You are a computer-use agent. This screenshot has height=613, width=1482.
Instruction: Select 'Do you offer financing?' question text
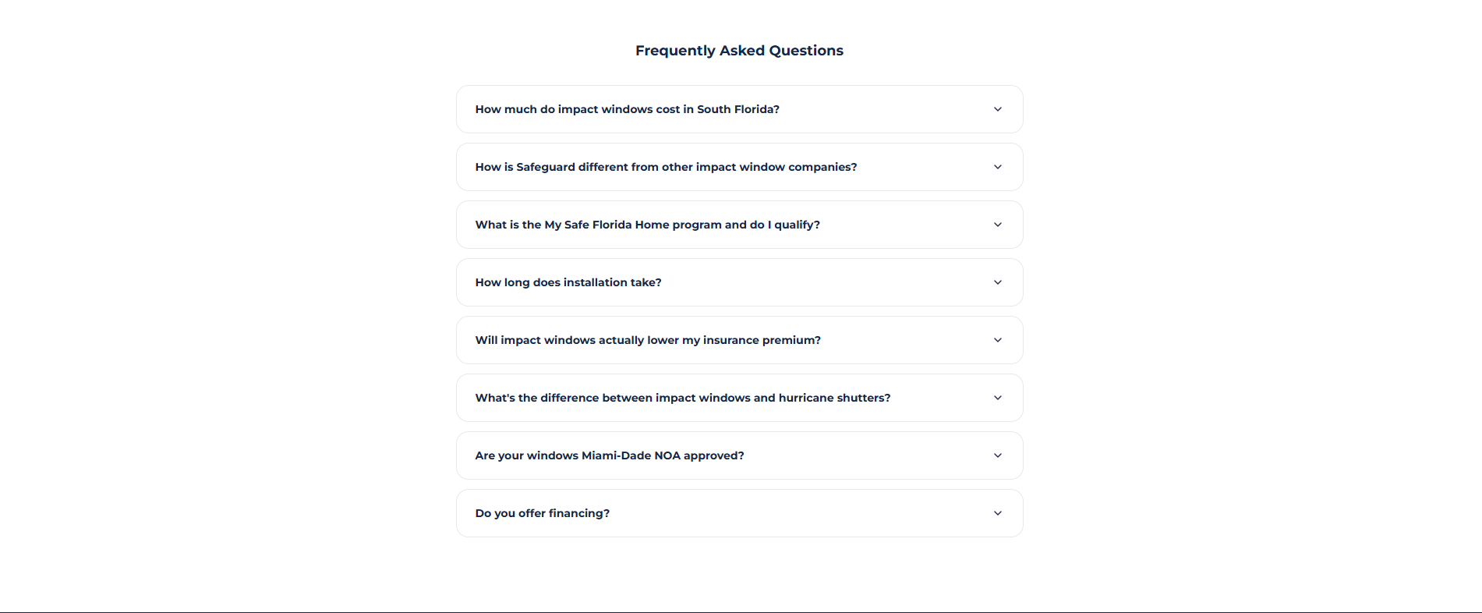543,513
